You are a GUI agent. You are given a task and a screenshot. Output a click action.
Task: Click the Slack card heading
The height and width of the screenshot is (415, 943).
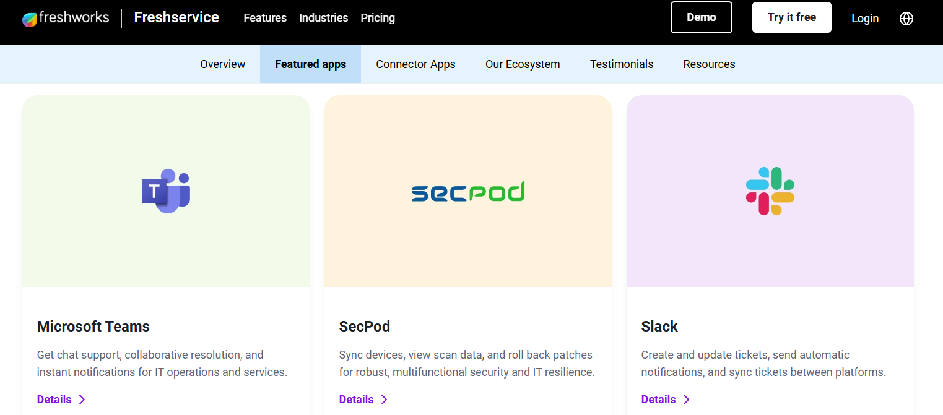pyautogui.click(x=659, y=327)
